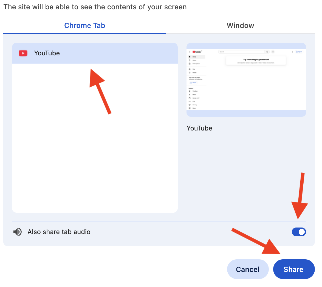322x287 pixels.
Task: Click the three-dot menu icon in preview header
Action: pyautogui.click(x=293, y=52)
